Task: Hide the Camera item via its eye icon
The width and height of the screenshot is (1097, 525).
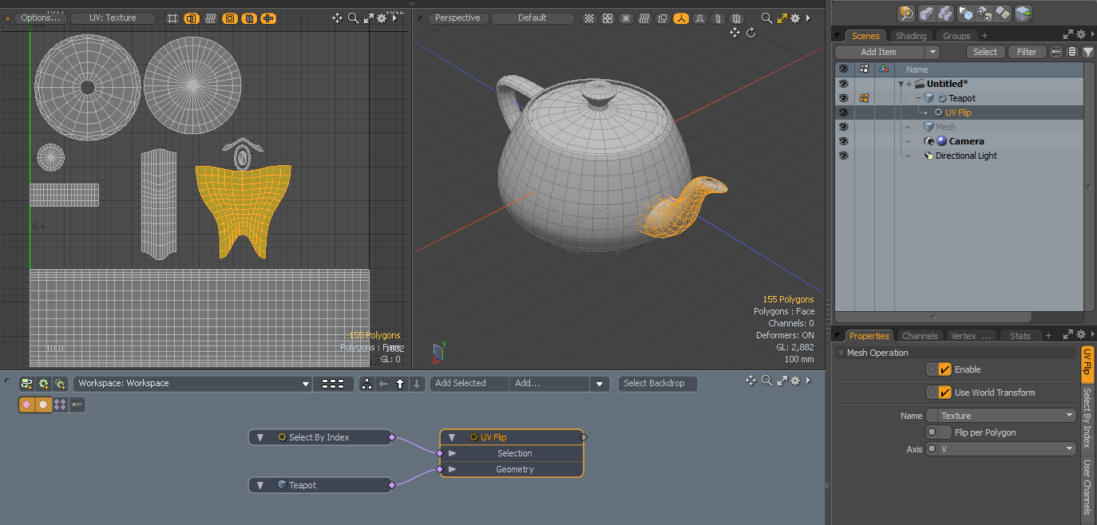Action: [843, 141]
